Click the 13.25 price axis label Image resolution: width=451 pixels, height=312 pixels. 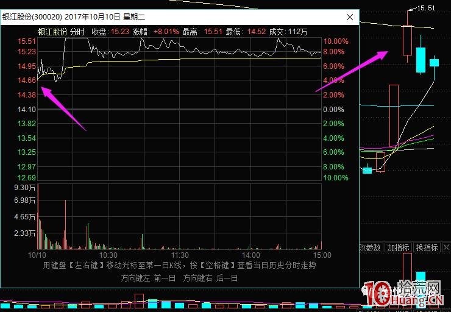point(27,152)
